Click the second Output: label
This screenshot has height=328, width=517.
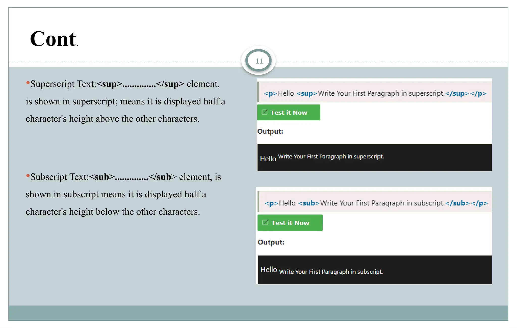point(271,242)
